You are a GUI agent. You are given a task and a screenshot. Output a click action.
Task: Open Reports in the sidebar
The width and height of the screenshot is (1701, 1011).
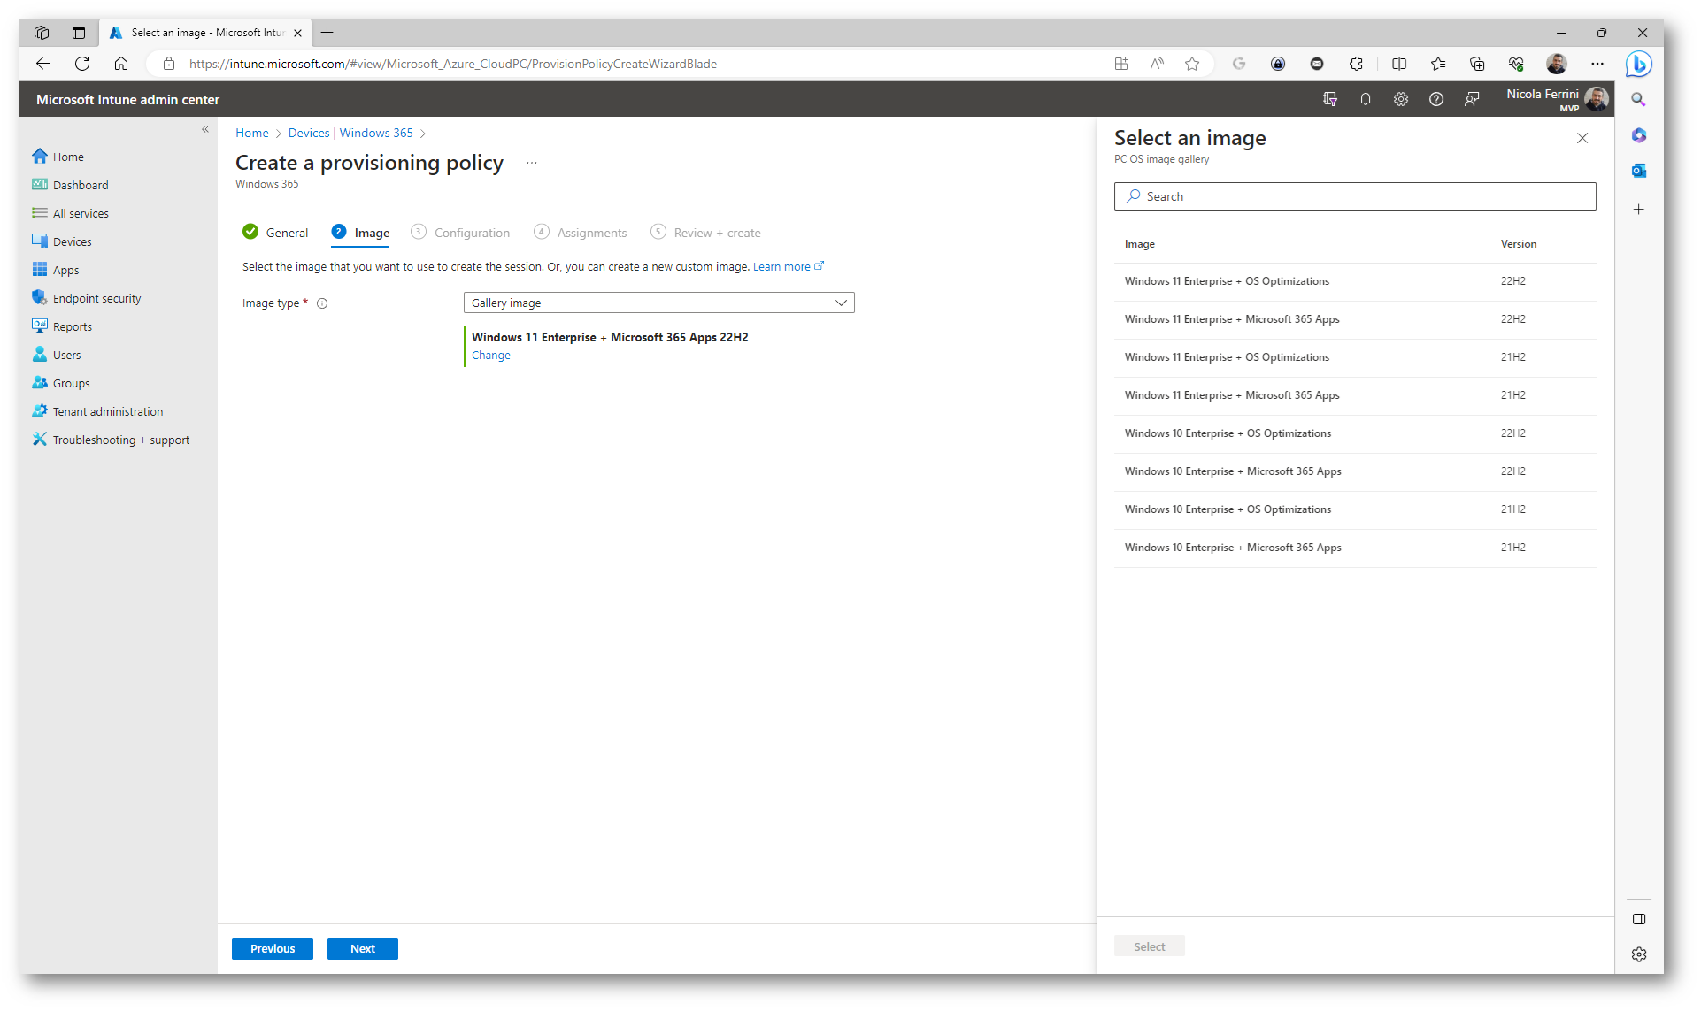click(62, 326)
